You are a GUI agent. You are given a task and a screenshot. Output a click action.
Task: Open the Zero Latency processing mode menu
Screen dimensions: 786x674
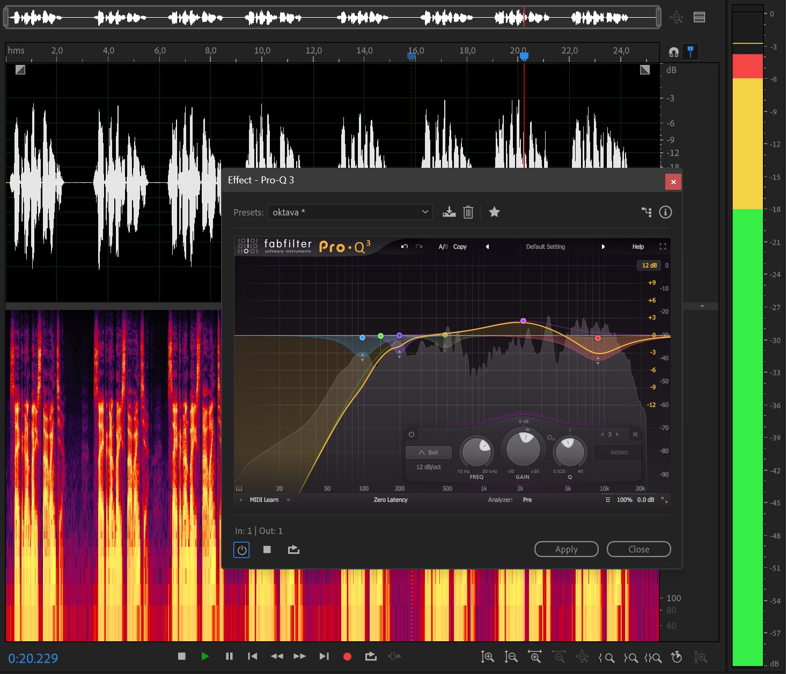[x=391, y=500]
